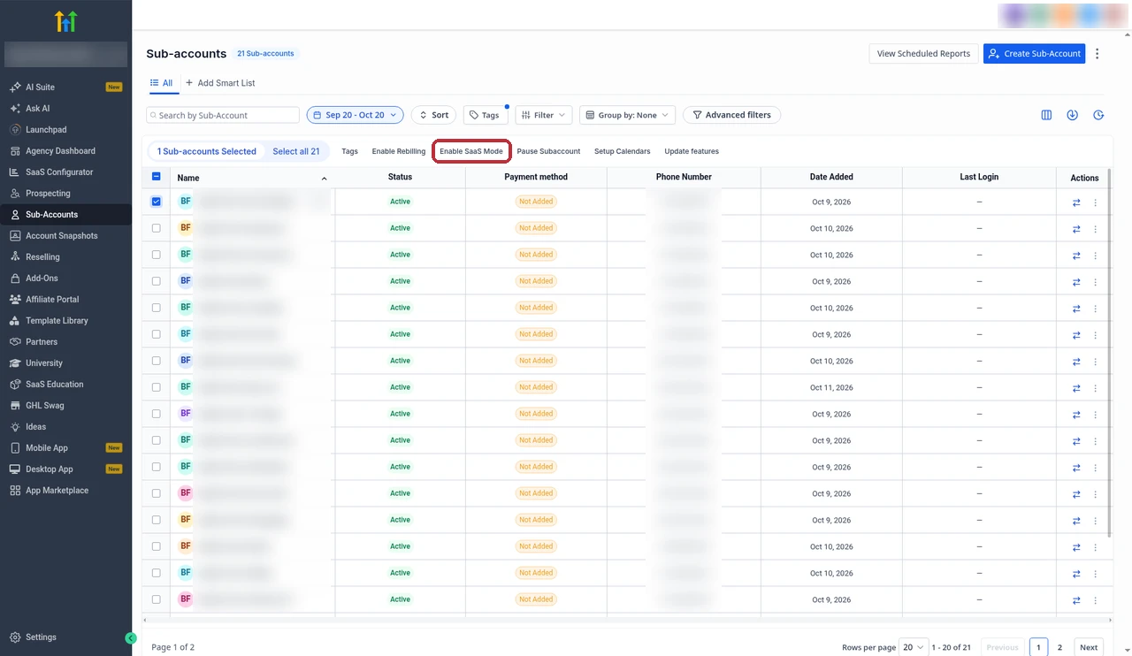Open Account Snapshots

[61, 236]
